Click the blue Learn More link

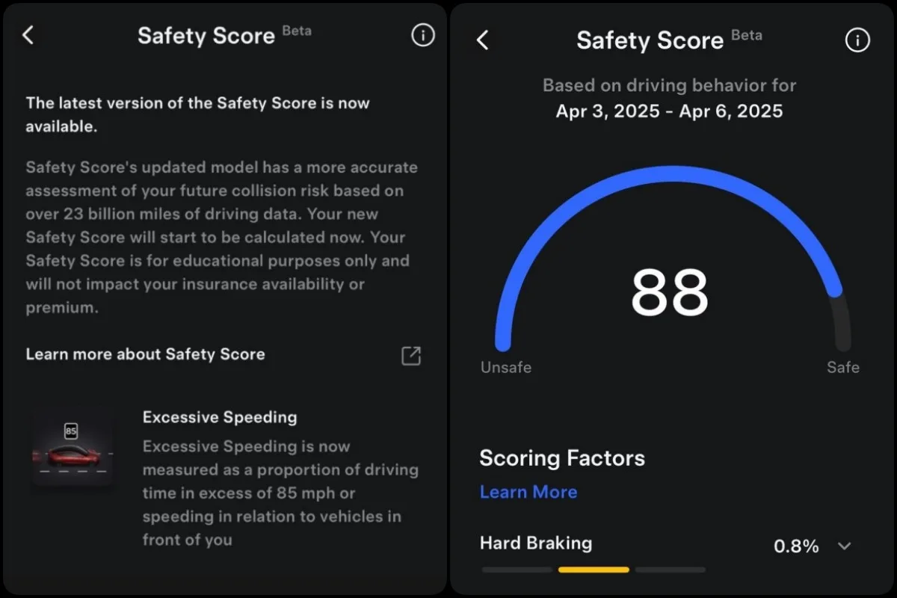pos(528,492)
